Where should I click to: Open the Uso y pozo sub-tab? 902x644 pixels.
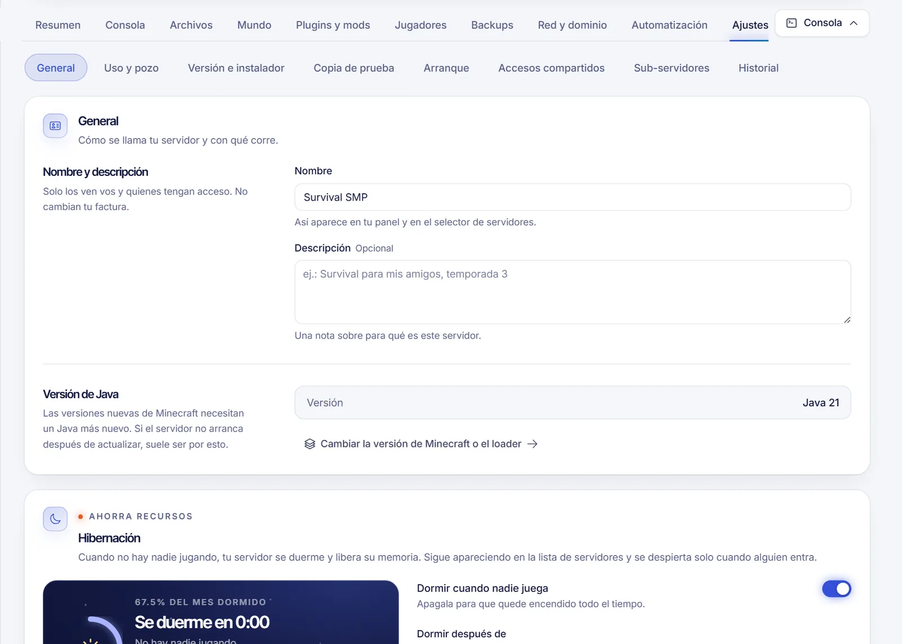(x=131, y=68)
